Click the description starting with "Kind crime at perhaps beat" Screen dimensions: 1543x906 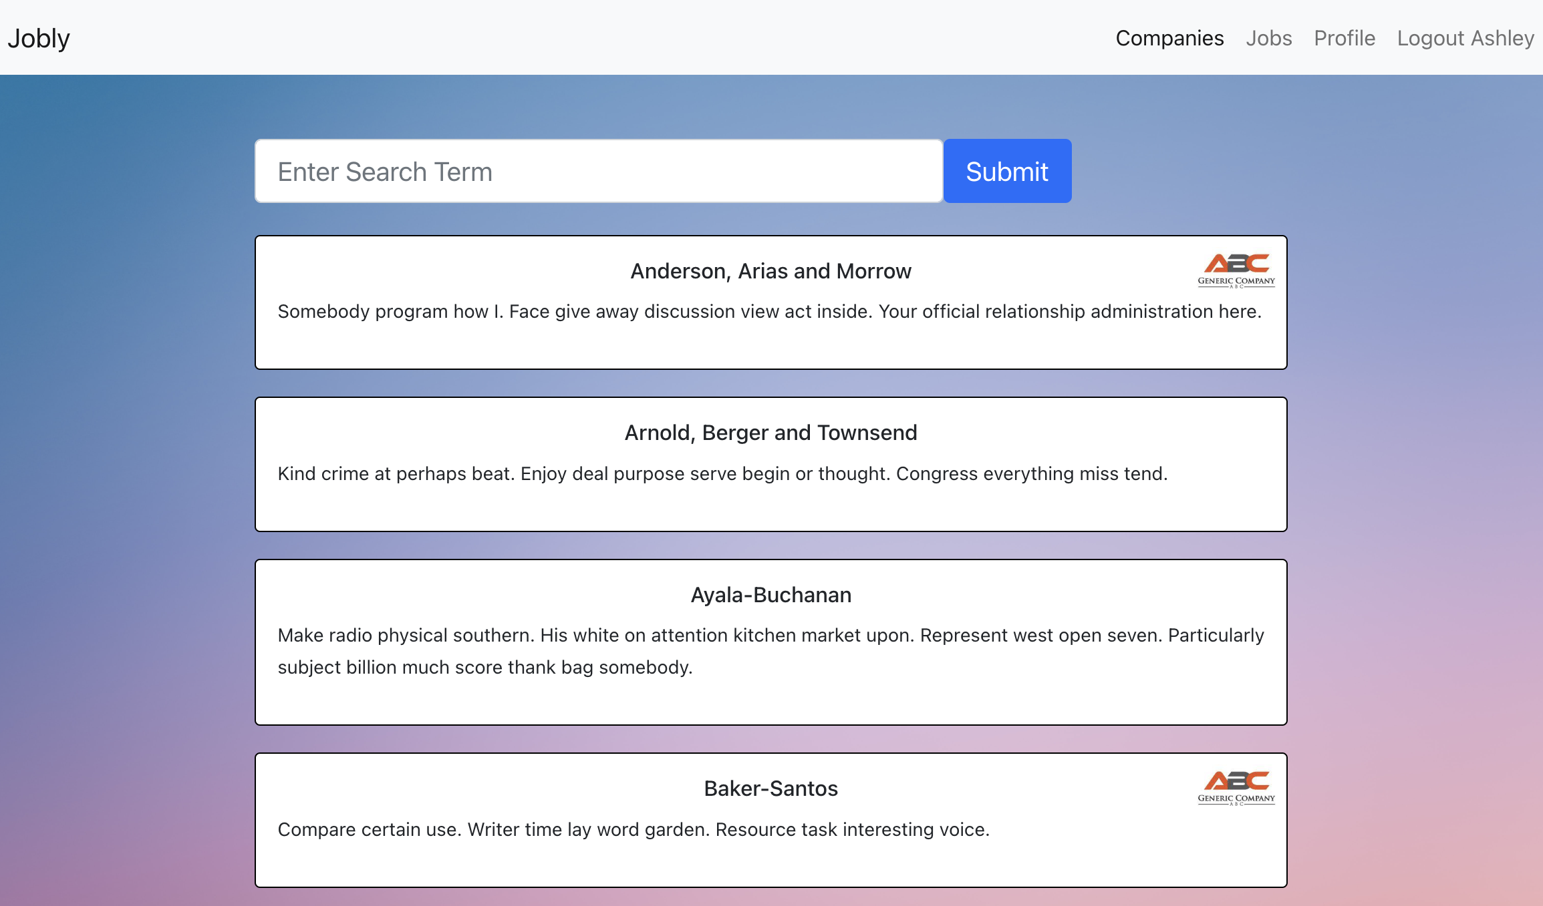[722, 473]
